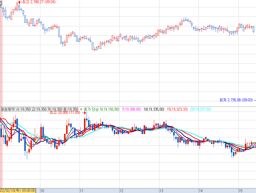The height and width of the screenshot is (193, 256).
Task: Click the 15 hour label on time axis
Action: click(x=241, y=191)
